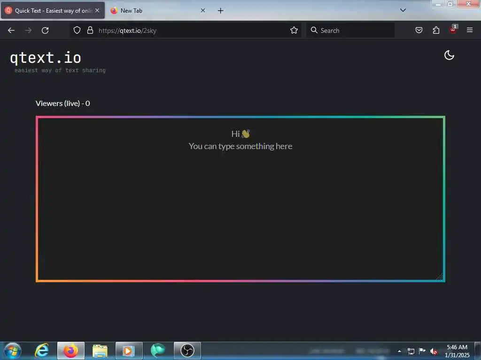Click the qtext.io logo heading
Viewport: 481px width, 360px height.
pos(46,58)
